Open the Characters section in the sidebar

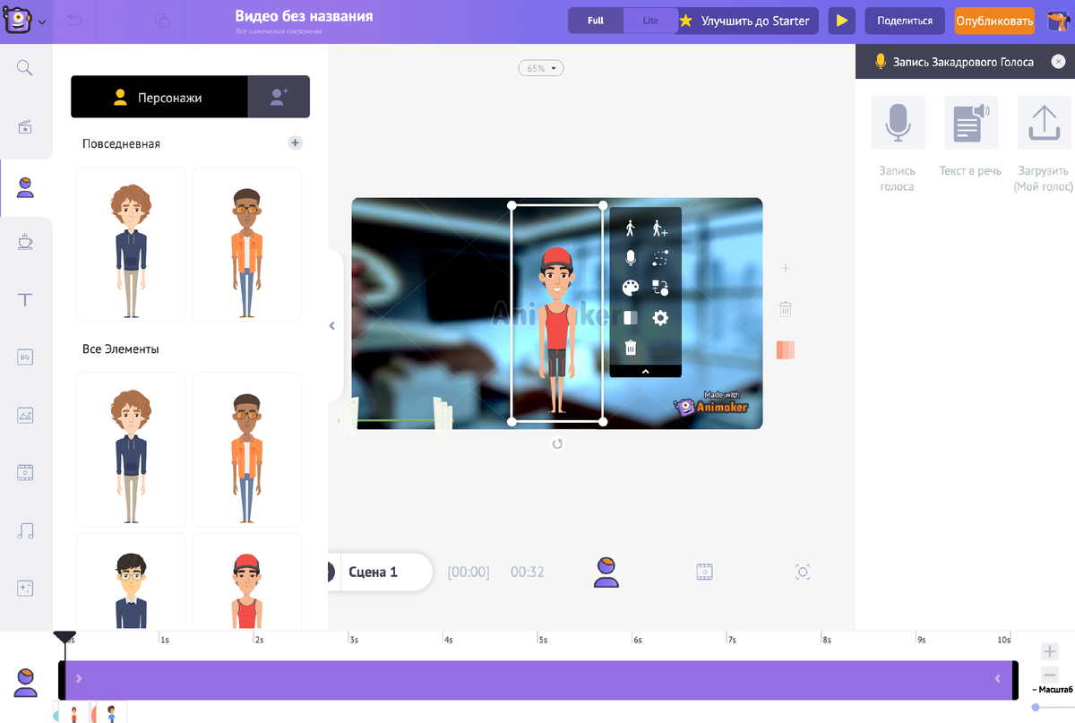point(25,187)
